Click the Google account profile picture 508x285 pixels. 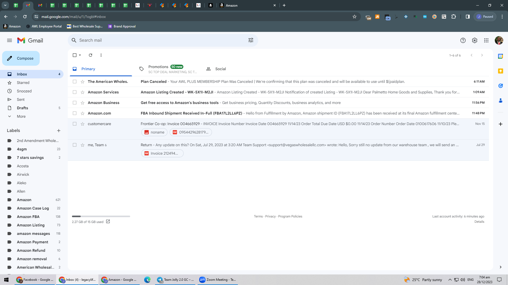pyautogui.click(x=499, y=40)
